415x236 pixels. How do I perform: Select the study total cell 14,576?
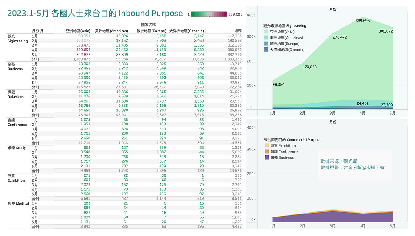coord(236,171)
